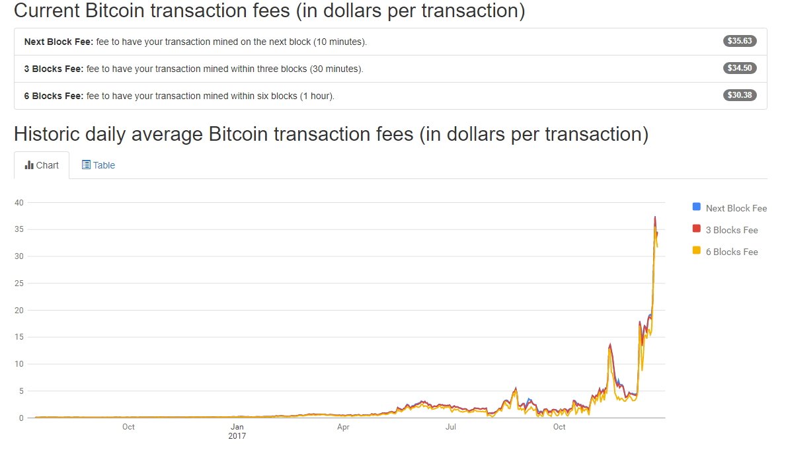Select the "3 Blocks Fee" legend label
The image size is (786, 450).
pos(732,230)
